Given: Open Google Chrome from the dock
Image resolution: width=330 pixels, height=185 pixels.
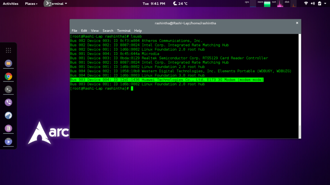Looking at the screenshot, I should 8,76.
